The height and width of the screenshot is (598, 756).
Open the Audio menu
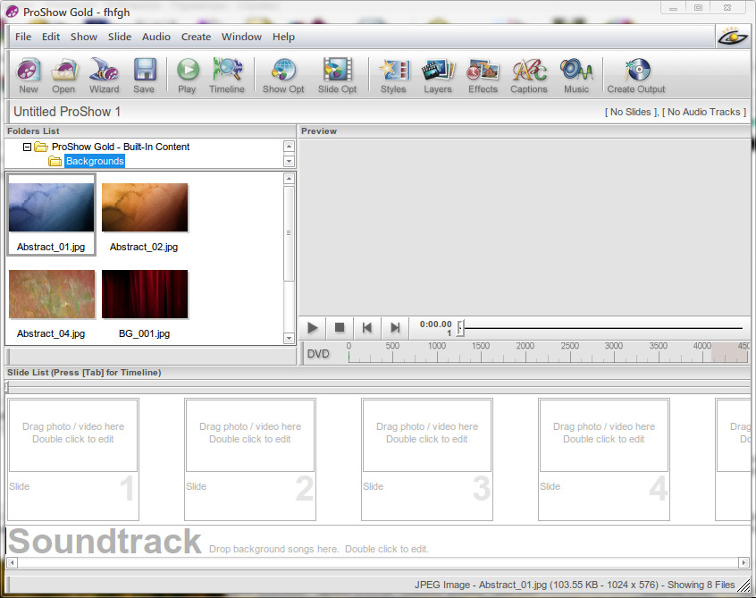[156, 37]
